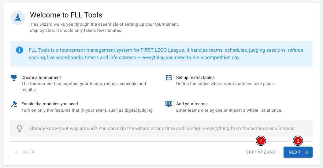Click the "Welcome to FLL Tools" heading

66,15
